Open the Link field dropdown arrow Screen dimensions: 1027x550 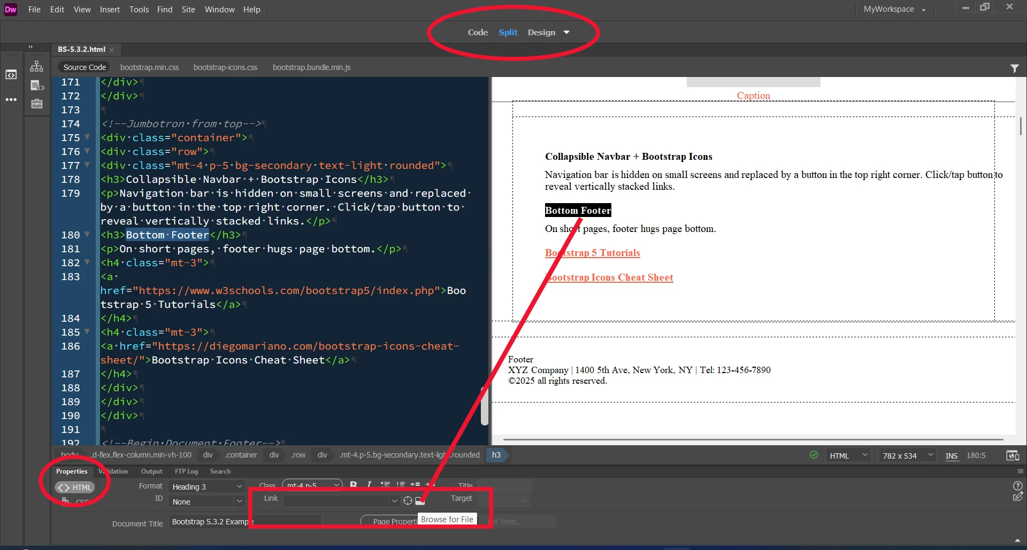pyautogui.click(x=395, y=501)
